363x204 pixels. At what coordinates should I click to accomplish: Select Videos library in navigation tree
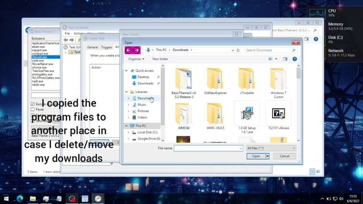pos(142,117)
